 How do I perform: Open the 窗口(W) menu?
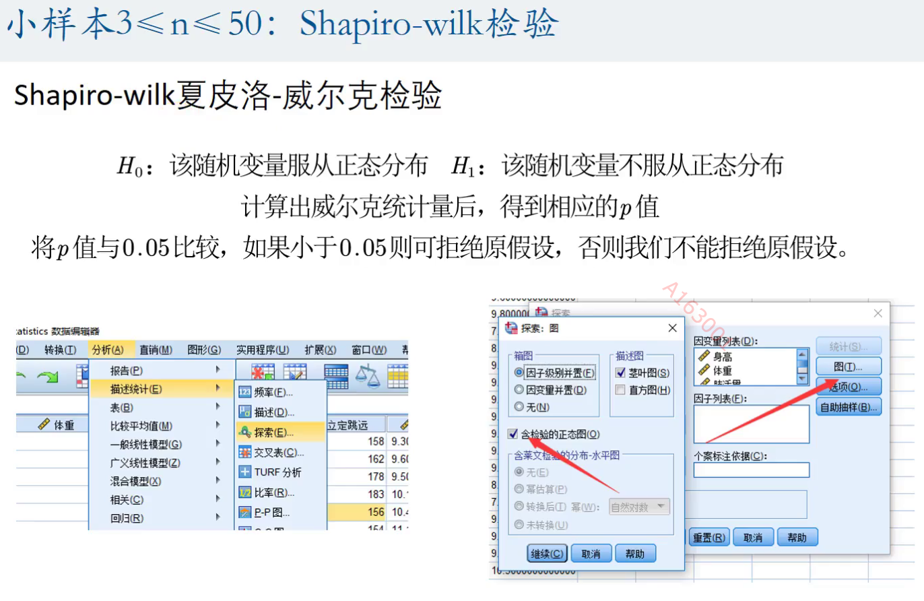pos(369,350)
